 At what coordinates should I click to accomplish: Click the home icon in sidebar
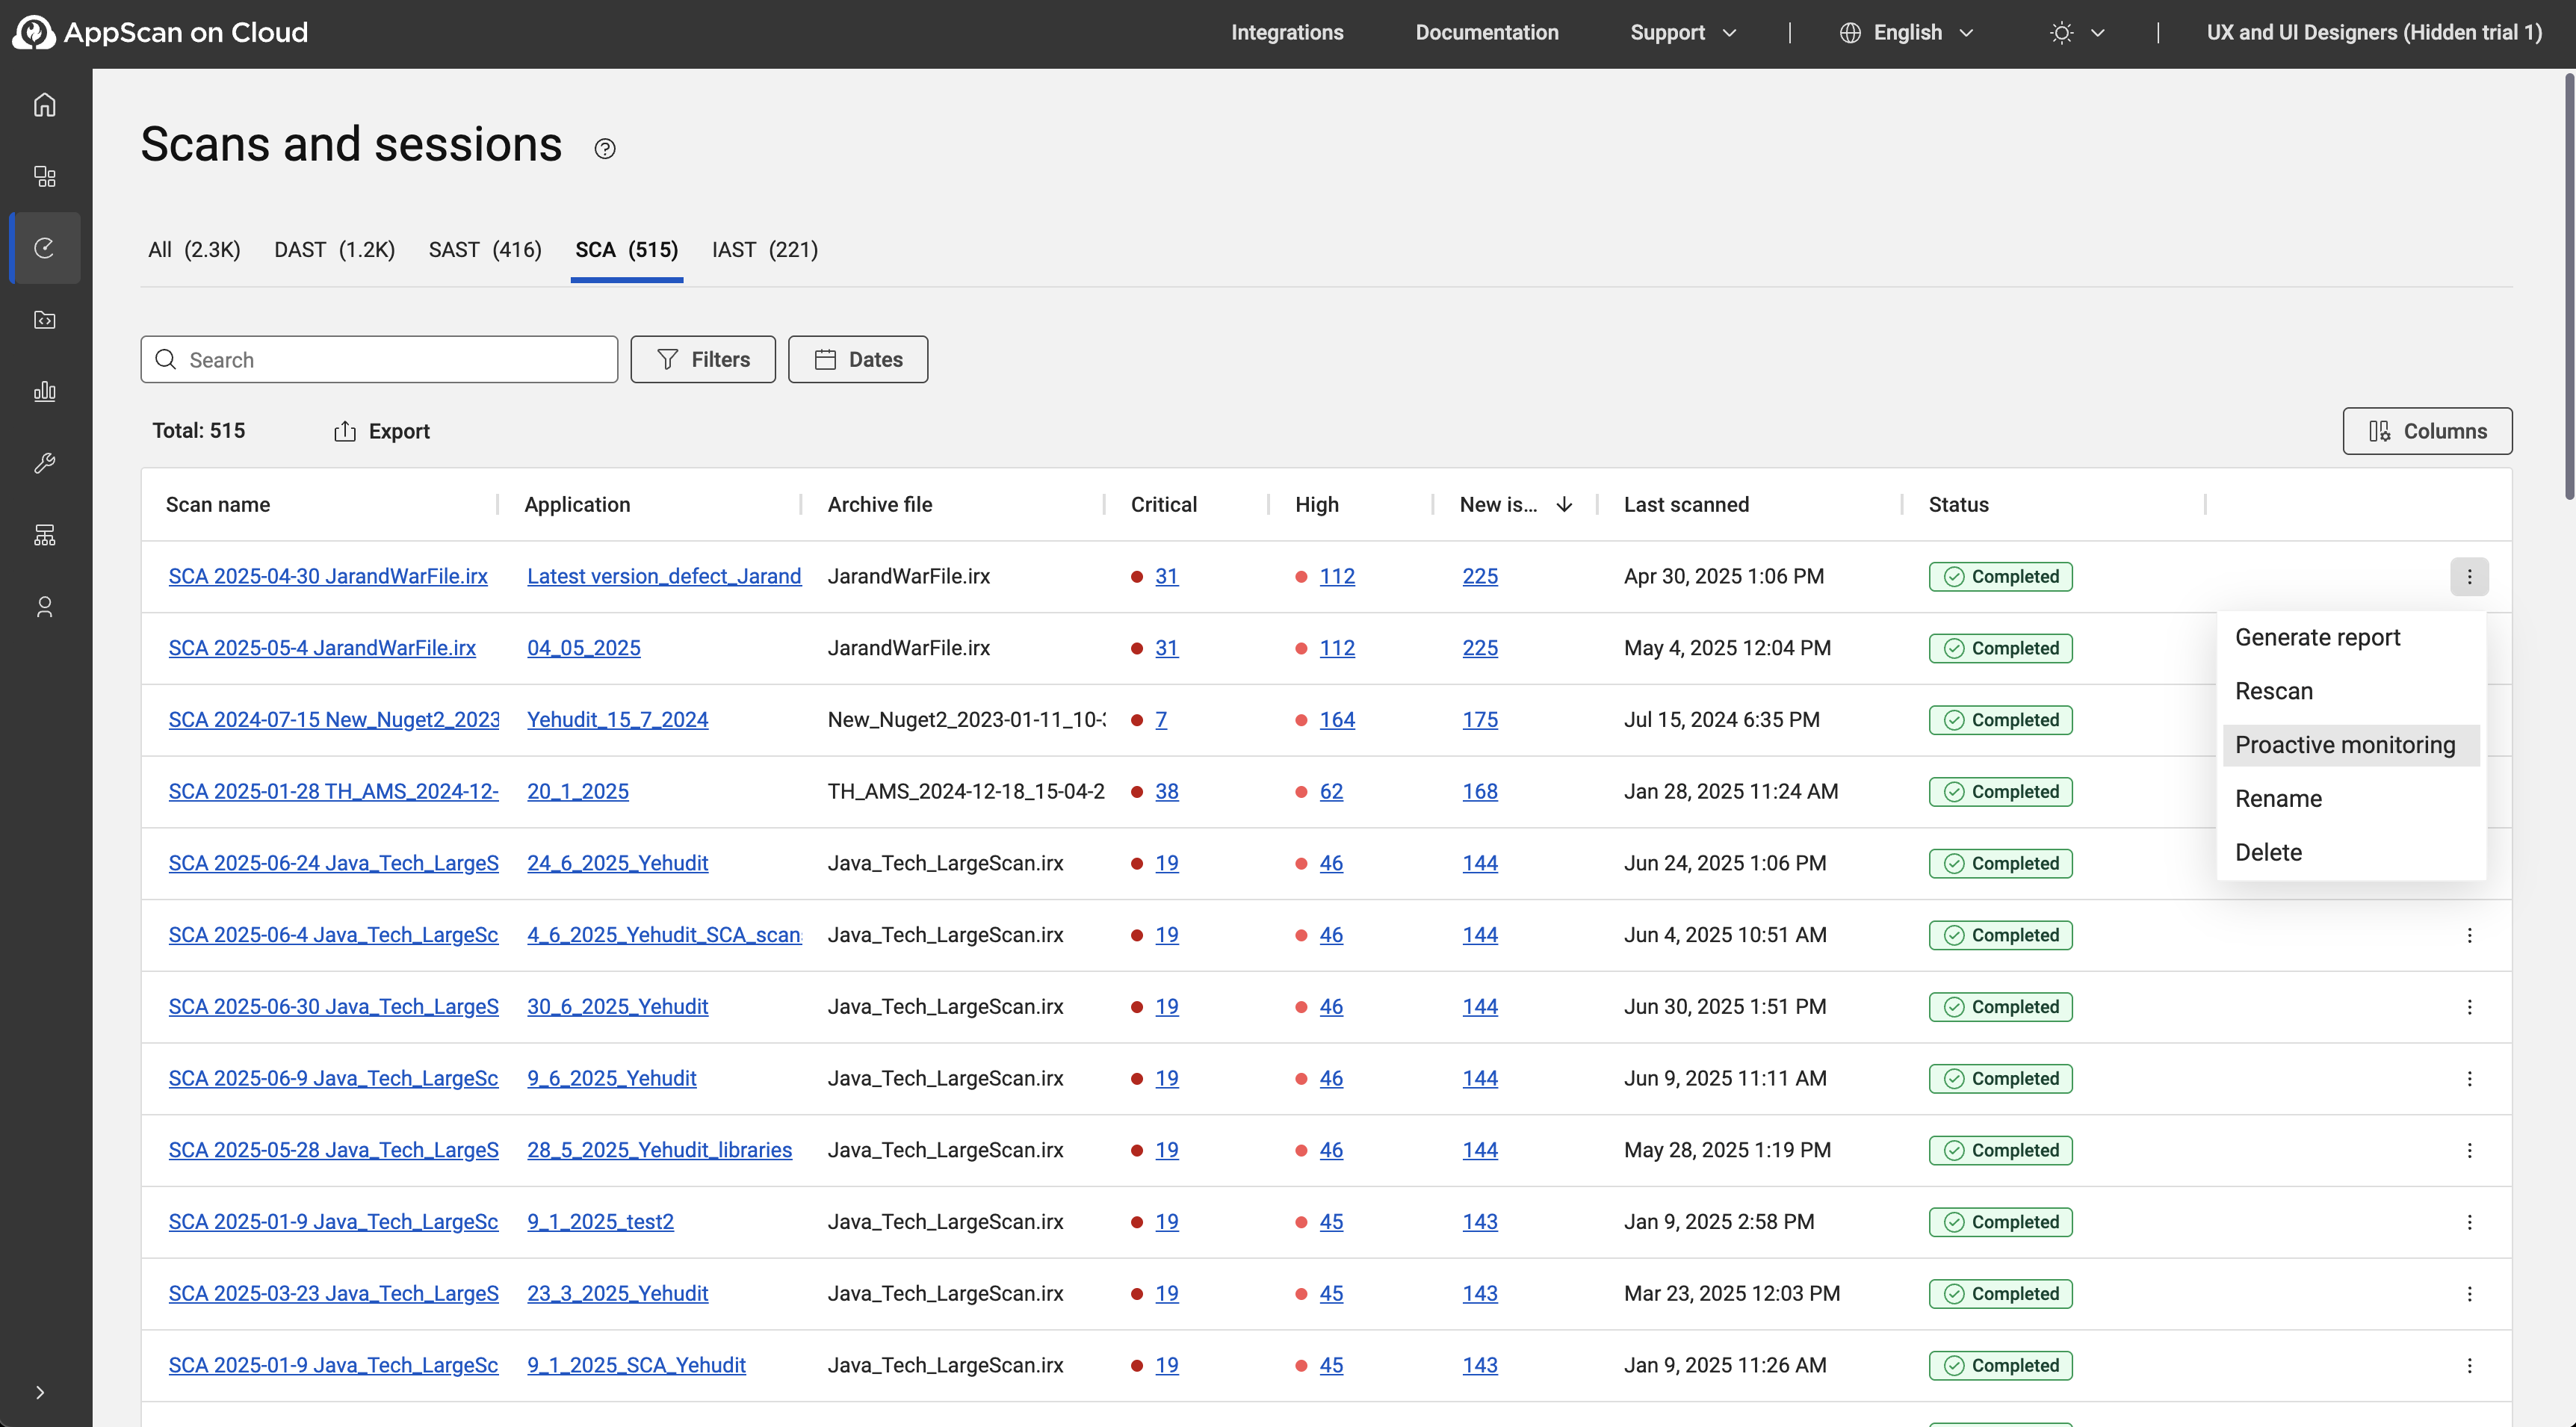(44, 105)
